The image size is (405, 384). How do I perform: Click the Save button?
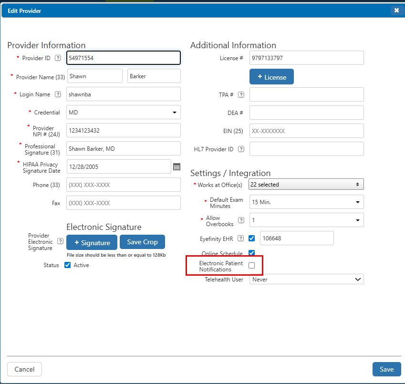tap(386, 369)
